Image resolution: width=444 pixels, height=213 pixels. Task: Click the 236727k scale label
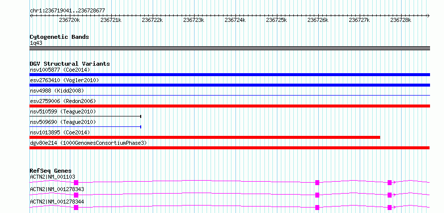click(x=359, y=20)
